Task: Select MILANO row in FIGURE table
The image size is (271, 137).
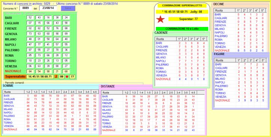Action: [x=240, y=79]
